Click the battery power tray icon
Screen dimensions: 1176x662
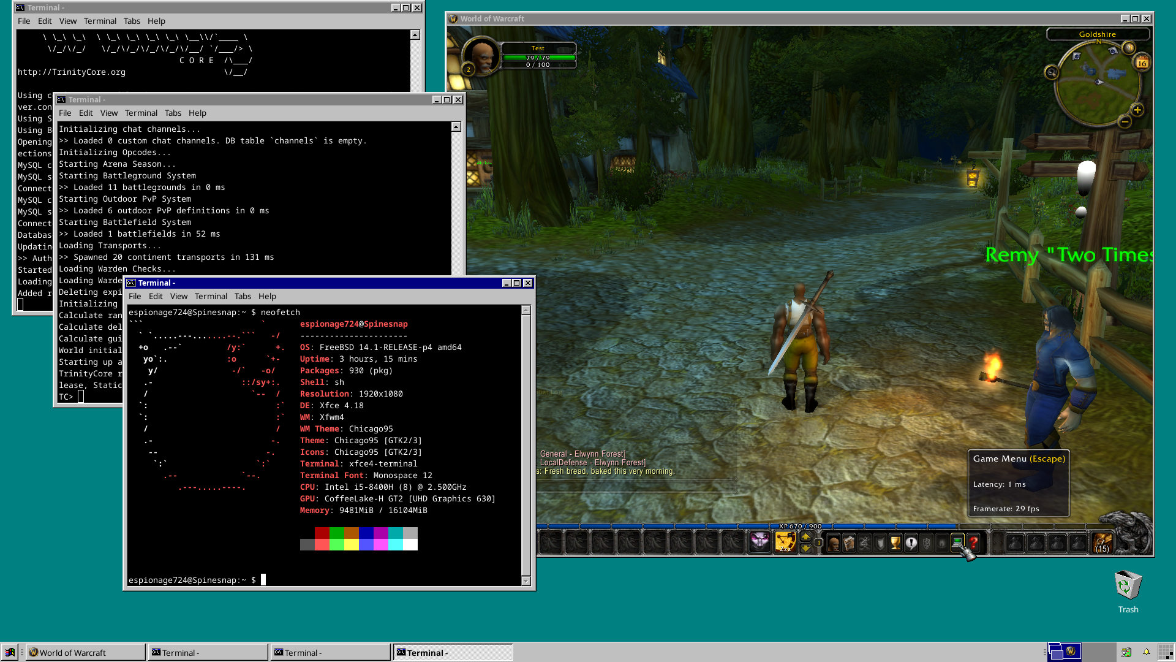pos(1126,652)
